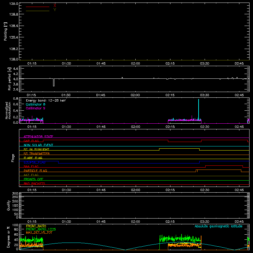The image size is (253, 253).
Task: Click the yellow FRONT_RATIO legend entry
Action: (36, 226)
